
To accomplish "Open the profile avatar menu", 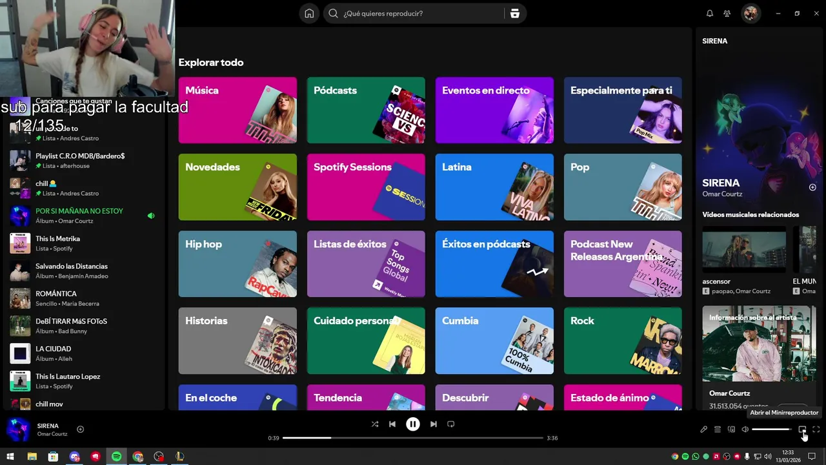I will 750,14.
